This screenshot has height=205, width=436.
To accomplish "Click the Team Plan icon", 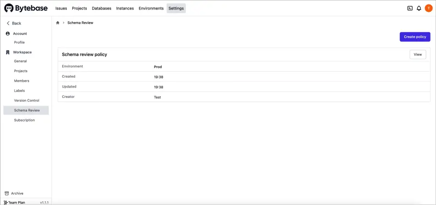I will point(5,202).
